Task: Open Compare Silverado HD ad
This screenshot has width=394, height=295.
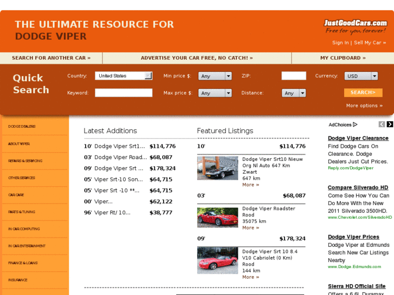Action: click(x=358, y=188)
